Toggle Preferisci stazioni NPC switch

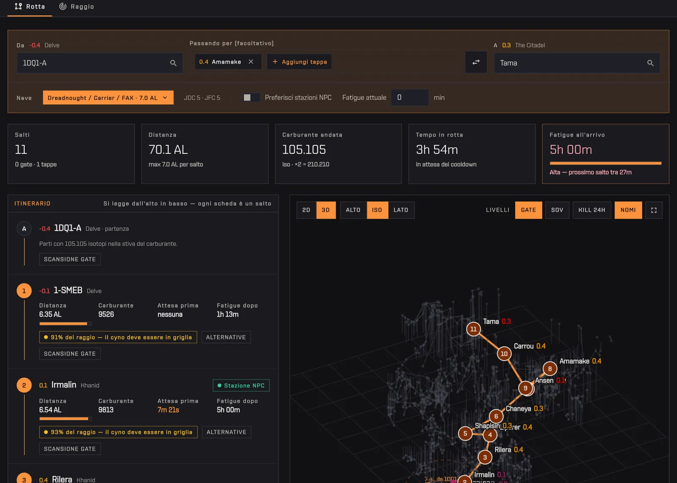coord(251,98)
